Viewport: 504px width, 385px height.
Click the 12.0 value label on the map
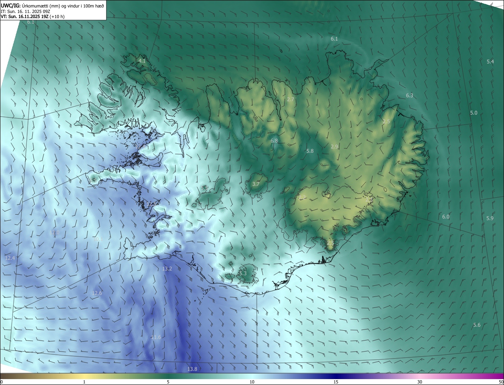pos(54,233)
